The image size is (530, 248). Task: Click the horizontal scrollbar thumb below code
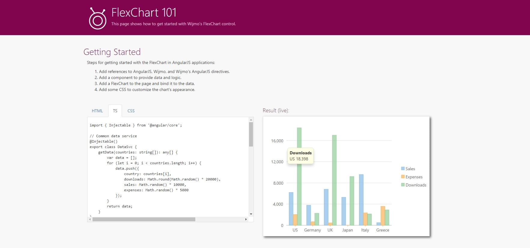coord(144,219)
